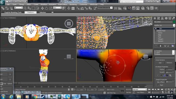176x99 pixels.
Task: Expand the ribbon options arrow beside Selection
Action: pos(53,12)
